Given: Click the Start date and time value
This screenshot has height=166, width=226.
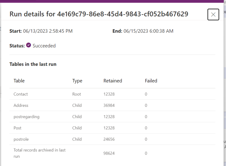Looking at the screenshot, I should coord(48,31).
